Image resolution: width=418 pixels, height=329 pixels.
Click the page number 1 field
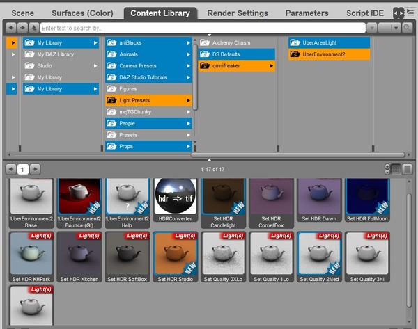(x=23, y=169)
